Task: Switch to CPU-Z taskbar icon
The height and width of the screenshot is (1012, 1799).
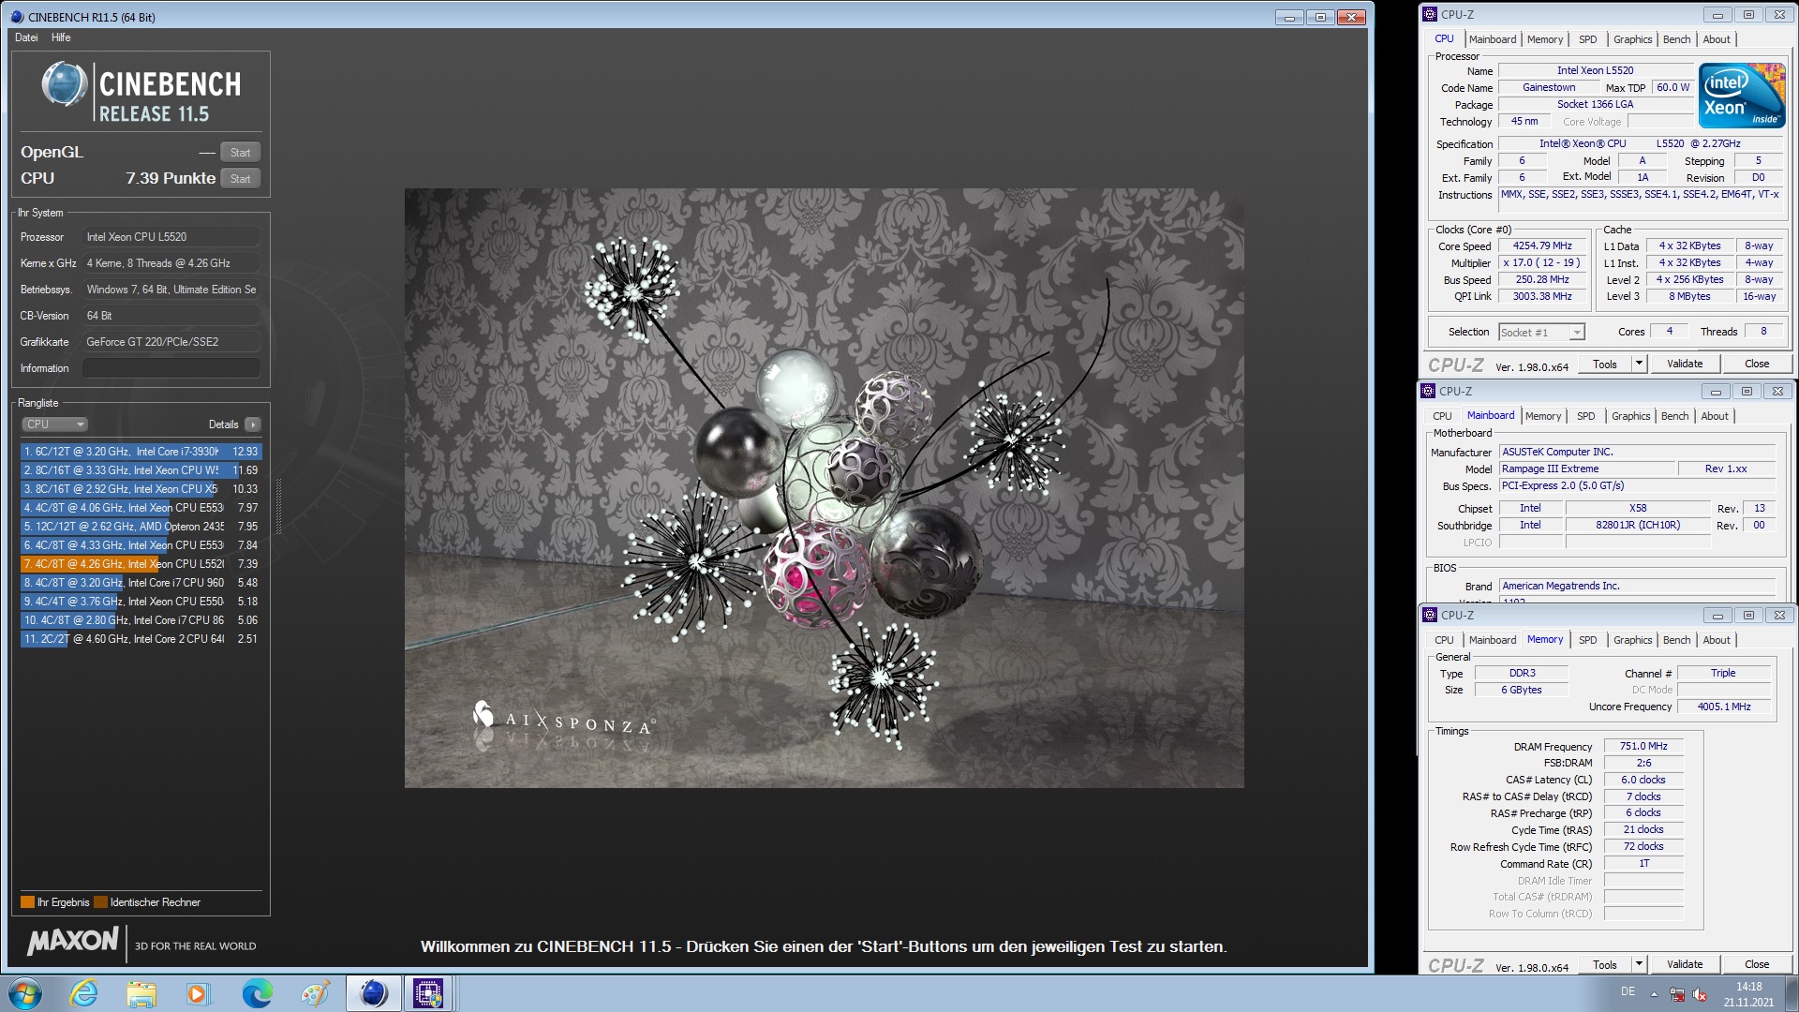Action: pos(428,993)
